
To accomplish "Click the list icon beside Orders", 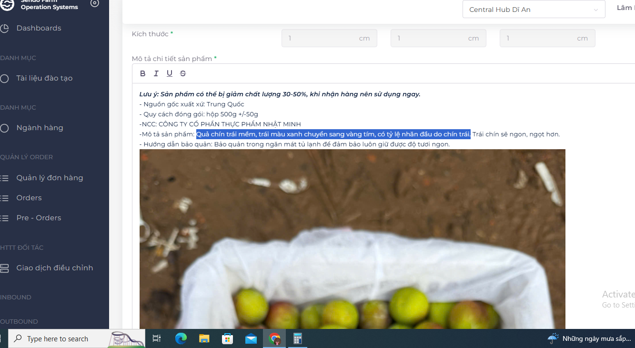I will point(4,198).
